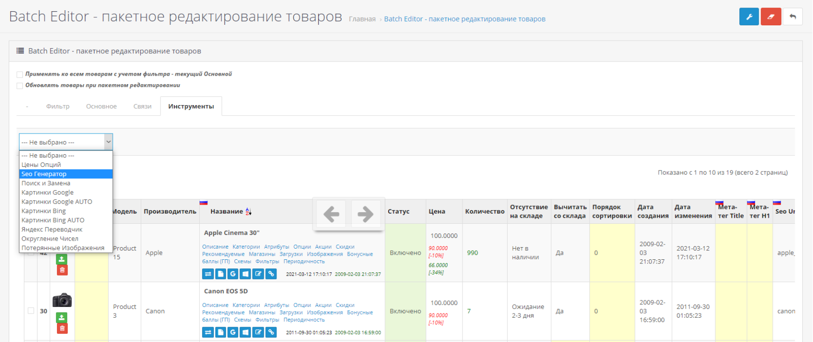This screenshot has width=813, height=342.
Task: Click the white back arrow button
Action: [x=793, y=17]
